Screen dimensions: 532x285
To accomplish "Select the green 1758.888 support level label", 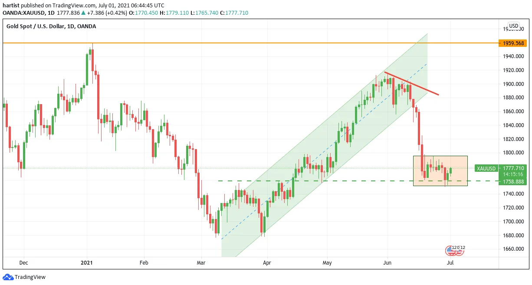I will pos(512,181).
